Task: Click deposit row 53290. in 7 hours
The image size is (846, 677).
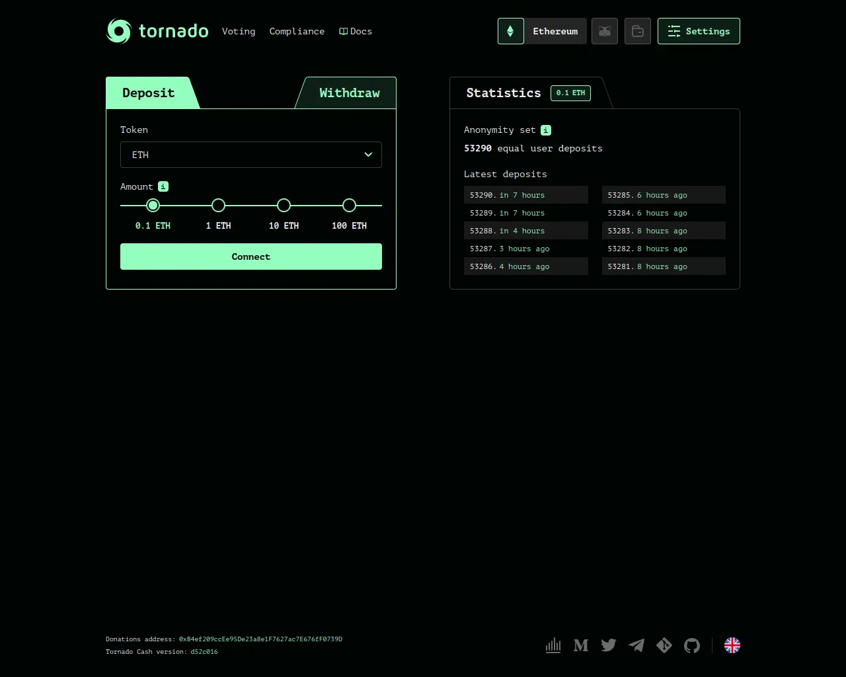Action: [x=526, y=195]
